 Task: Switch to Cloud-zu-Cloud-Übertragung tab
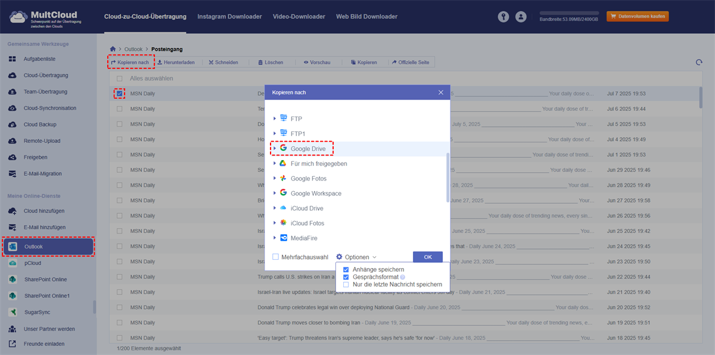tap(145, 17)
